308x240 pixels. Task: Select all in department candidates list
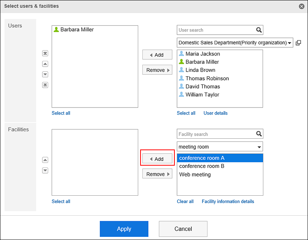tap(186, 113)
